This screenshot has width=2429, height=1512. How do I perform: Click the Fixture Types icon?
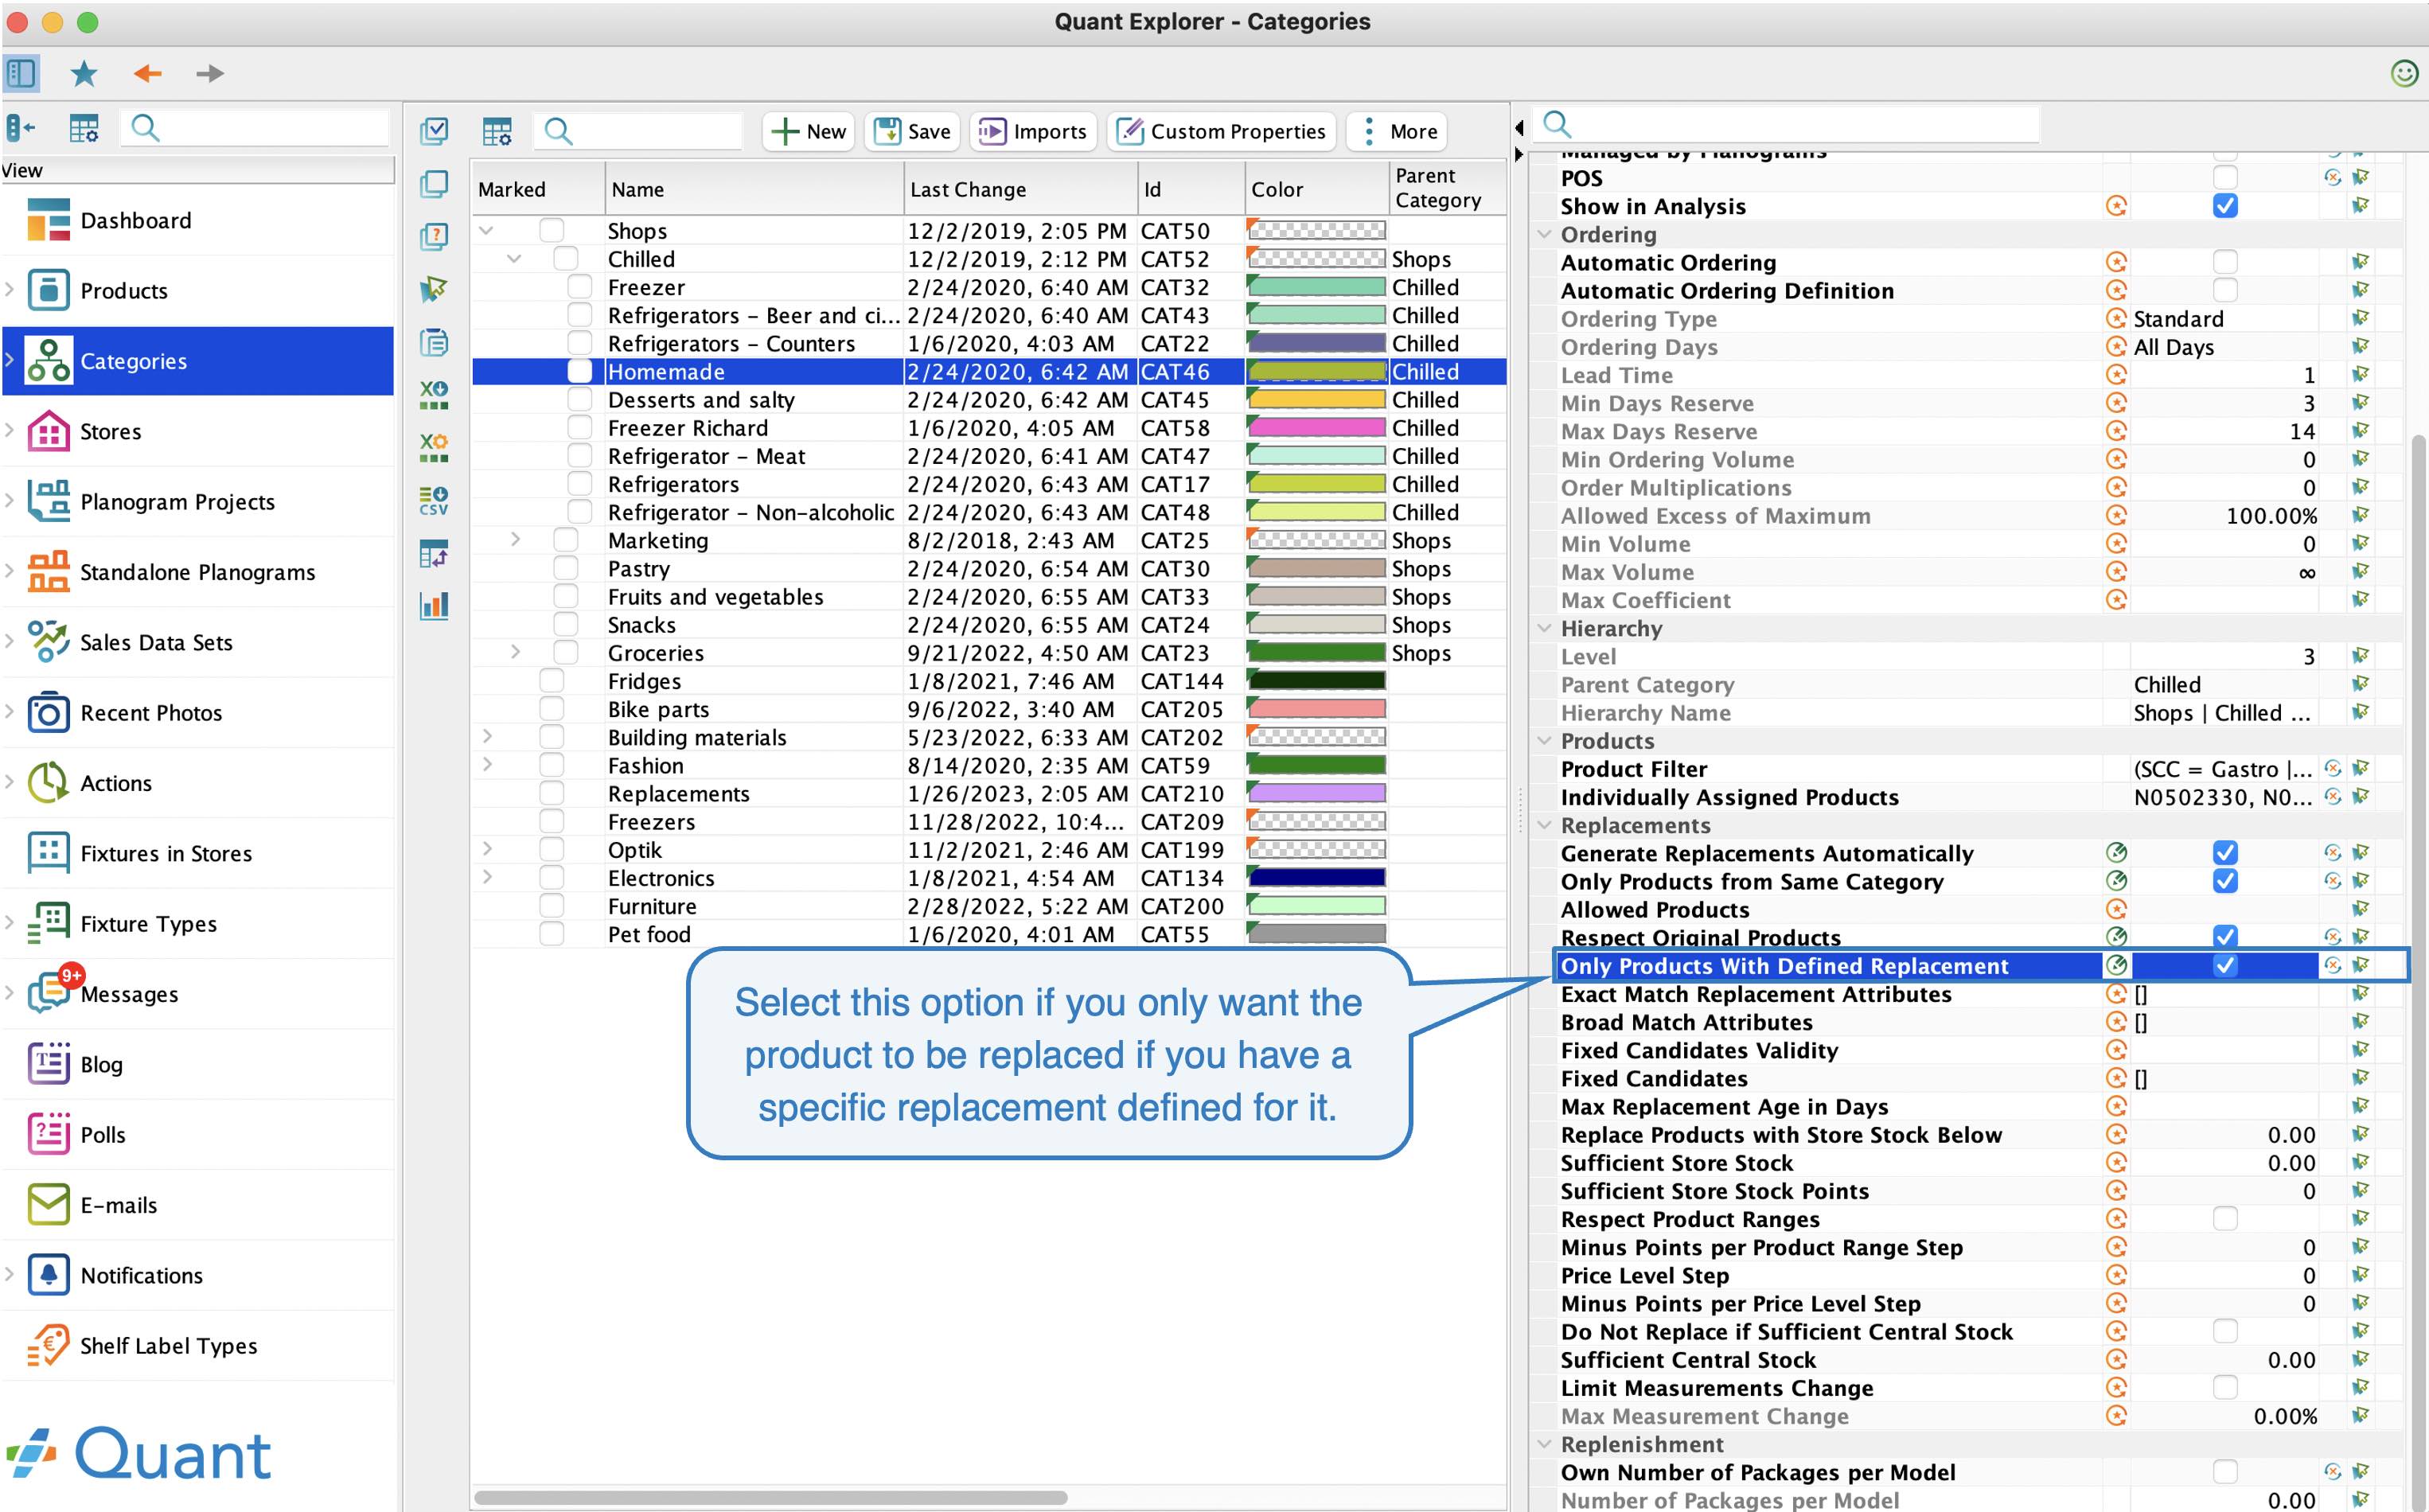pyautogui.click(x=48, y=924)
